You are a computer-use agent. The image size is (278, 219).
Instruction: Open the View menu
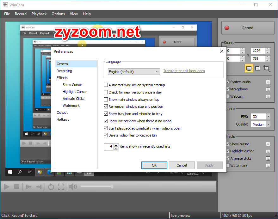tap(74, 14)
